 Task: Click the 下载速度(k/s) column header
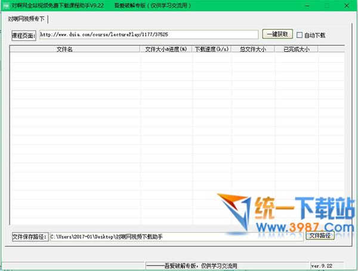point(212,50)
